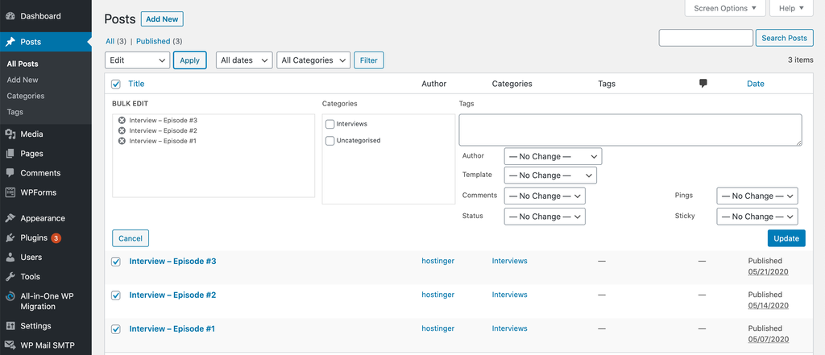Image resolution: width=825 pixels, height=355 pixels.
Task: Click the Tools wrench icon
Action: (10, 277)
